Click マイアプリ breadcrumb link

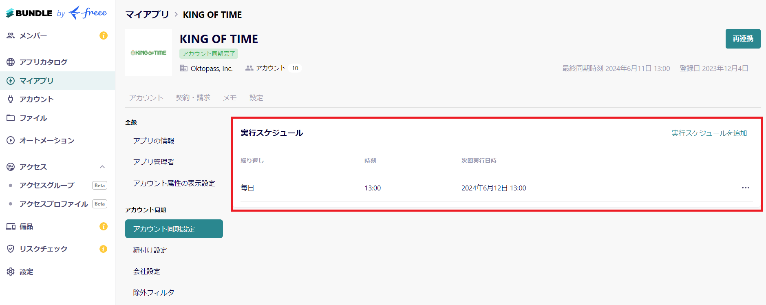(x=147, y=15)
